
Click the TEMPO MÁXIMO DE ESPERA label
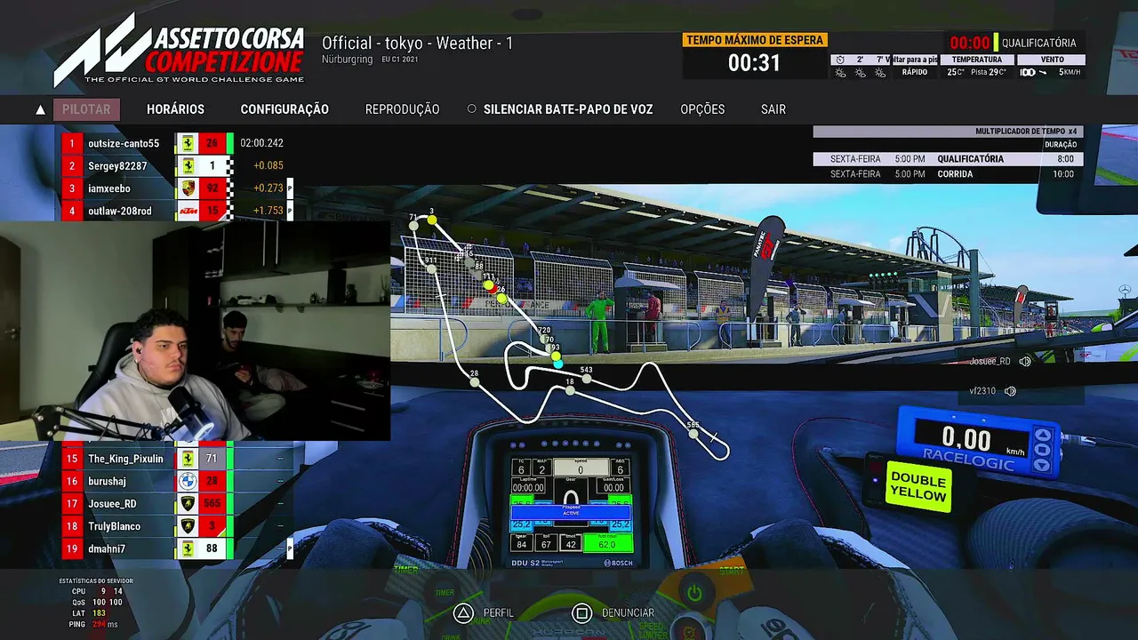(755, 40)
